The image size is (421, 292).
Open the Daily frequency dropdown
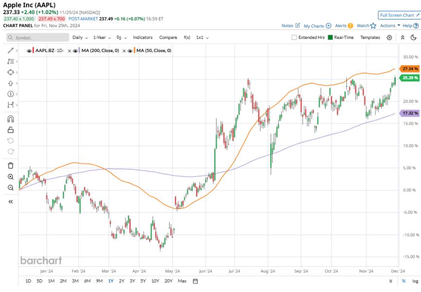[x=80, y=37]
